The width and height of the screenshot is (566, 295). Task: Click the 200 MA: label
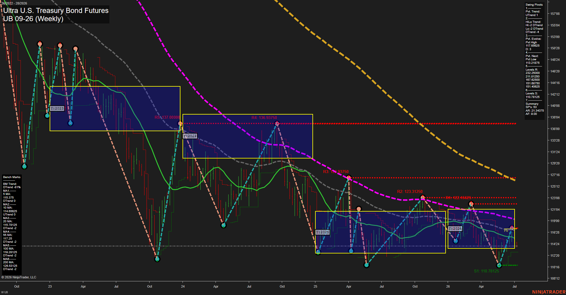click(9, 262)
